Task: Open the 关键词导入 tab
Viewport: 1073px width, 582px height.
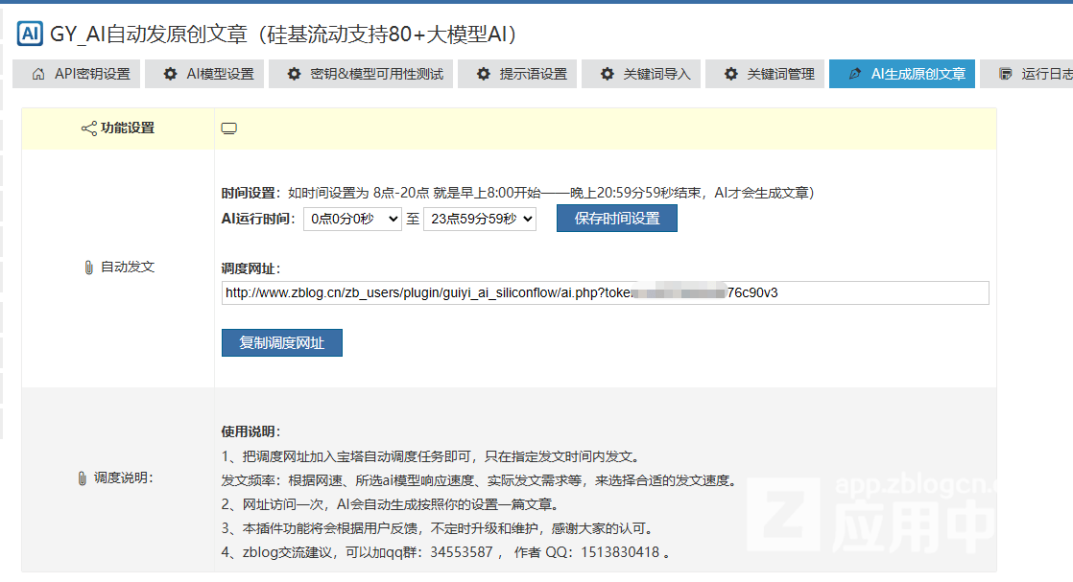Action: pyautogui.click(x=645, y=74)
